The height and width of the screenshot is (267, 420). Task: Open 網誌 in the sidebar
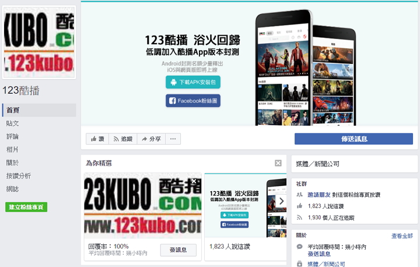[x=13, y=189]
